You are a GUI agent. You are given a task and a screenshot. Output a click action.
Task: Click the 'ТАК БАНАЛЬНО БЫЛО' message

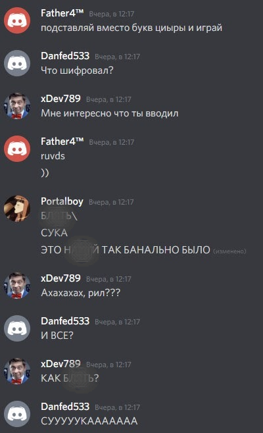156,249
